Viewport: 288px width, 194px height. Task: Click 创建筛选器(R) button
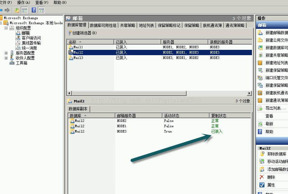82,33
